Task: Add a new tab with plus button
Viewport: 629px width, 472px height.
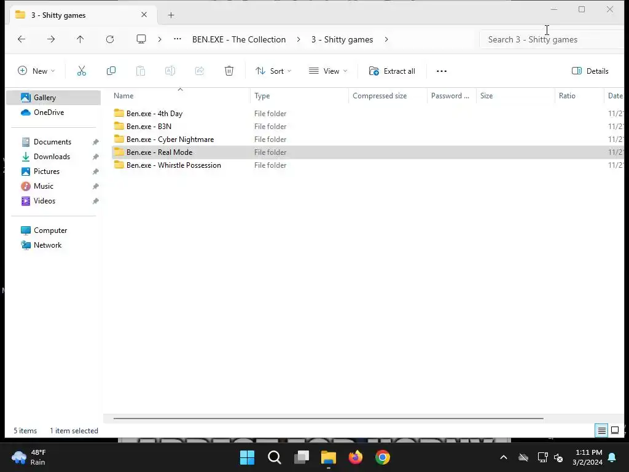Action: click(171, 15)
